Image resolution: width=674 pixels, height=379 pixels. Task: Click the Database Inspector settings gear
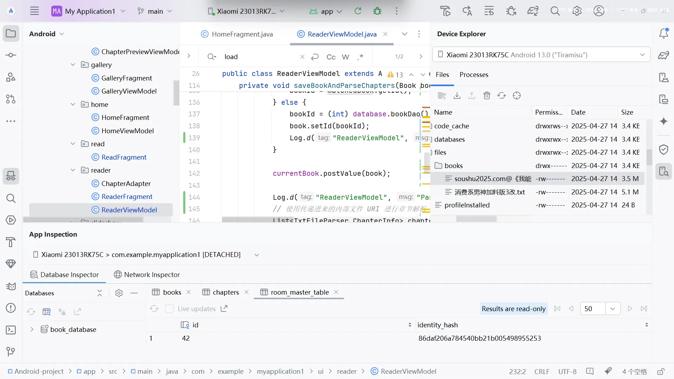click(119, 293)
